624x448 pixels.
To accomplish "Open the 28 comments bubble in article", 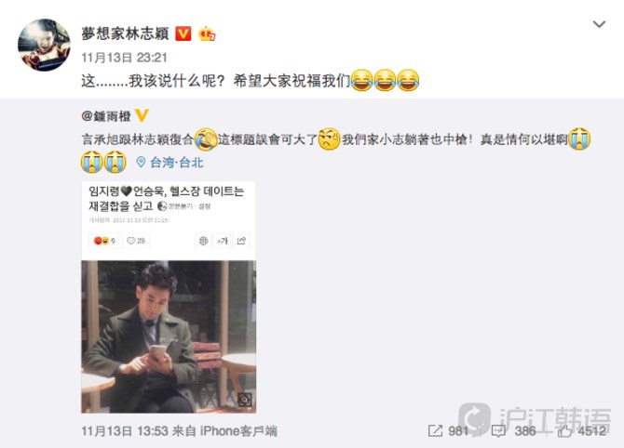I will point(136,241).
